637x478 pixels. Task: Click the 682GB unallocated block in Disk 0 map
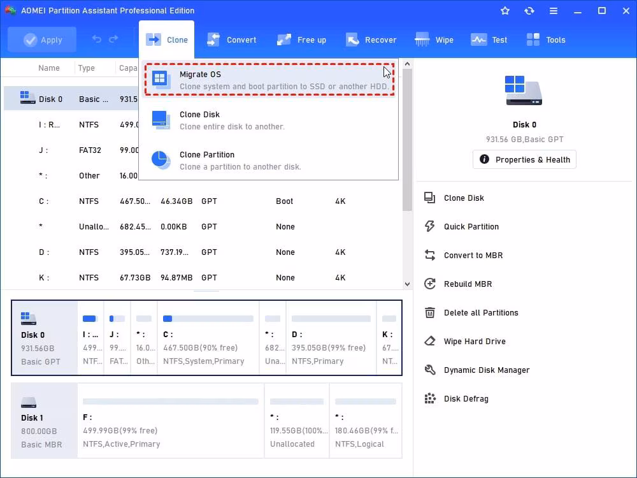click(273, 338)
